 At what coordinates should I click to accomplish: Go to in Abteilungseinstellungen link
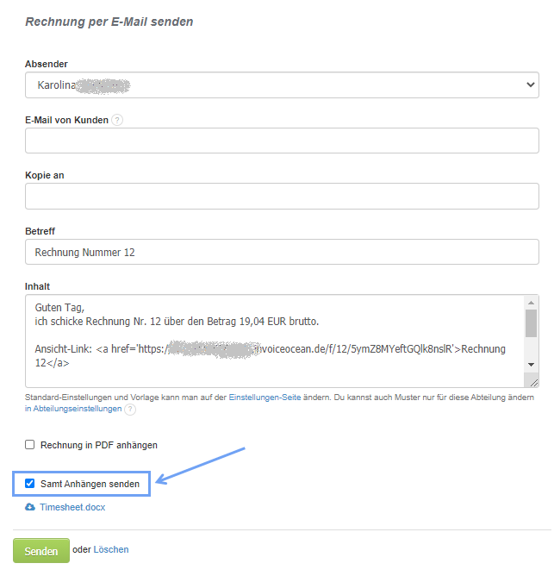pyautogui.click(x=73, y=410)
